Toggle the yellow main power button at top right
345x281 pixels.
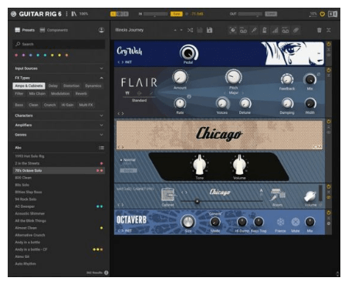click(x=322, y=14)
